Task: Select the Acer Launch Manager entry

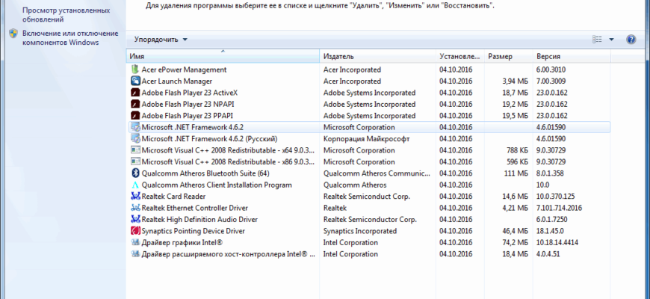Action: tap(369, 81)
